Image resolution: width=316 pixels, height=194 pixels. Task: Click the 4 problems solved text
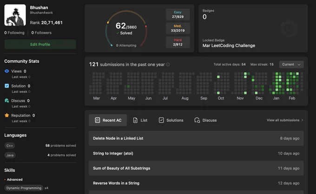coord(62,155)
